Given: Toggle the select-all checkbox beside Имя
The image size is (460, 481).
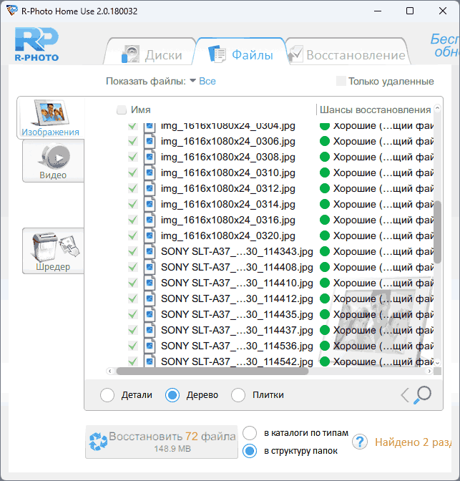Looking at the screenshot, I should click(122, 110).
